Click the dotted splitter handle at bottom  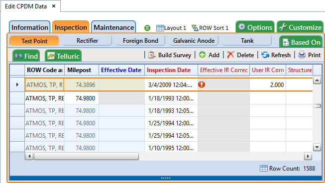pyautogui.click(x=166, y=178)
